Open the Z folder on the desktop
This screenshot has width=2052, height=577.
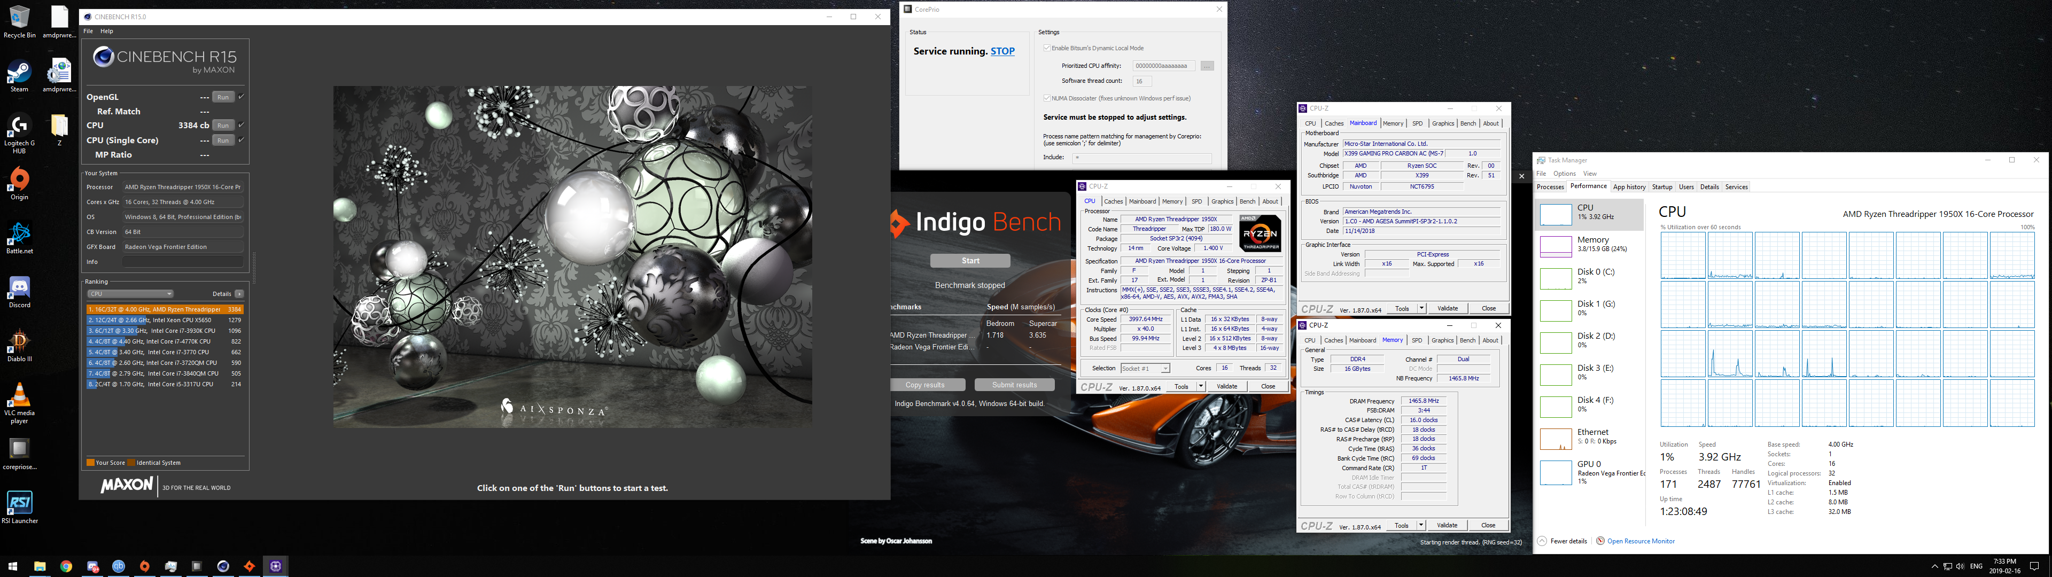click(60, 130)
